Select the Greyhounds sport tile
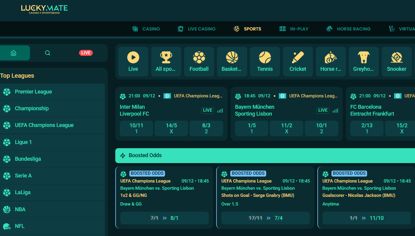The width and height of the screenshot is (415, 236). click(363, 62)
